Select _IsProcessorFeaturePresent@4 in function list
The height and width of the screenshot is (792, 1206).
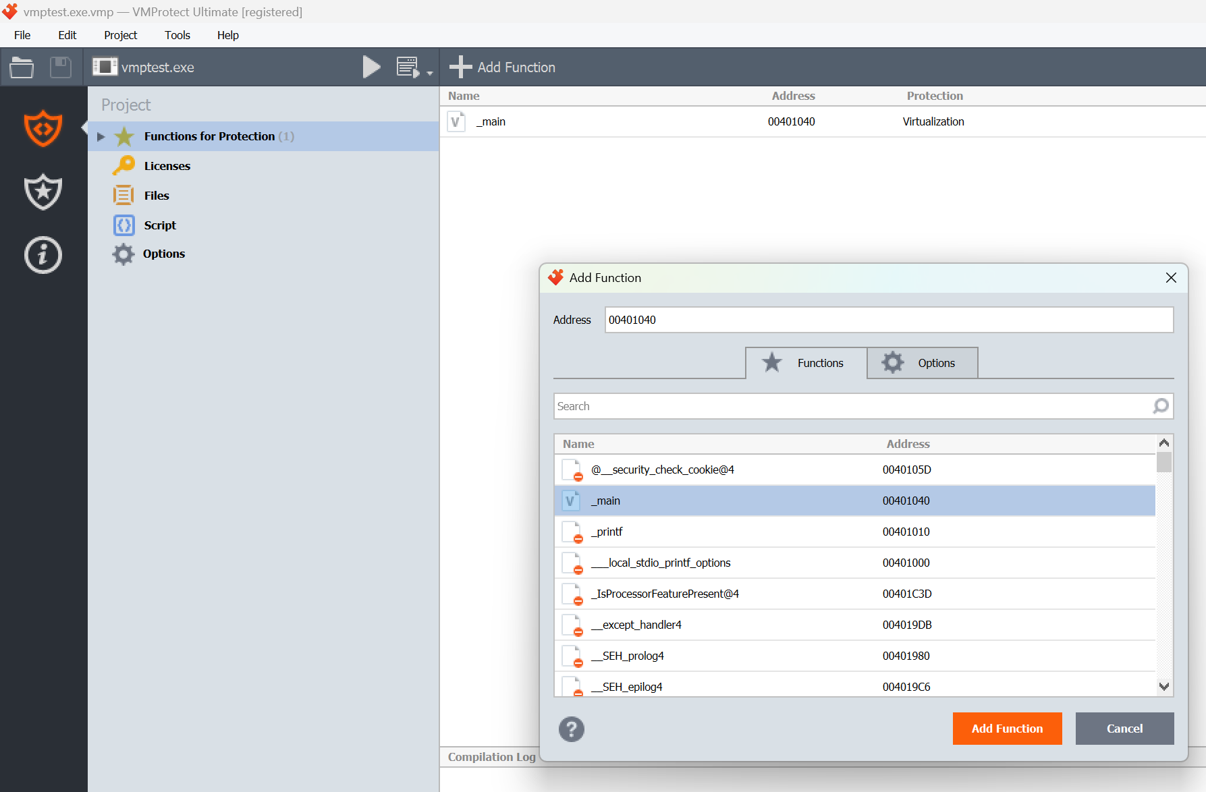coord(854,594)
